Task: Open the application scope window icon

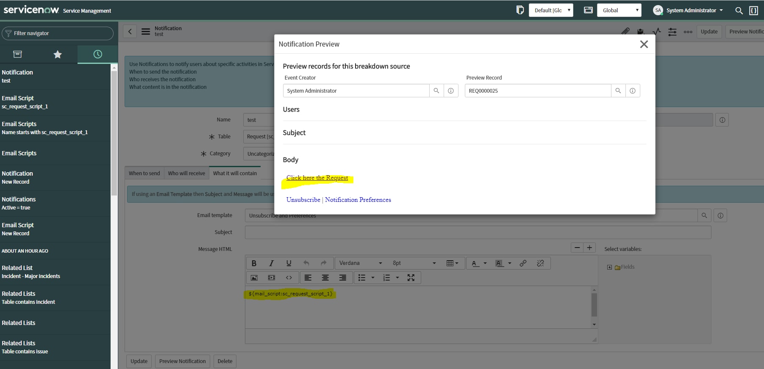Action: pos(588,10)
